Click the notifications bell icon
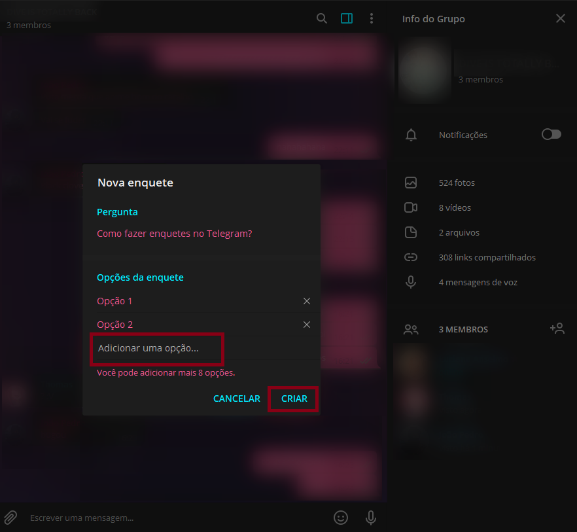Image resolution: width=577 pixels, height=532 pixels. click(x=411, y=135)
